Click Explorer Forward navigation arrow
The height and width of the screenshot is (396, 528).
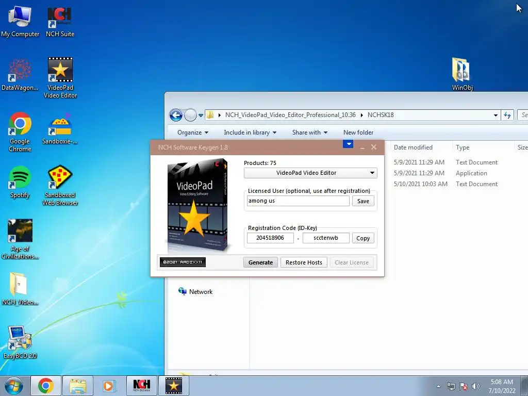pyautogui.click(x=190, y=115)
